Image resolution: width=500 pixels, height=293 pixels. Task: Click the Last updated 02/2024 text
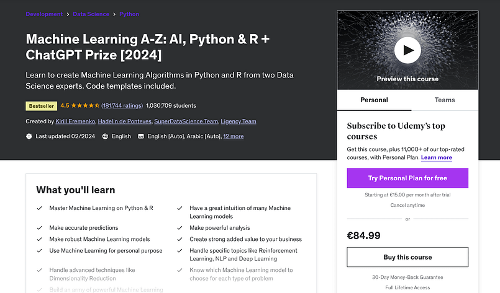[x=65, y=136]
